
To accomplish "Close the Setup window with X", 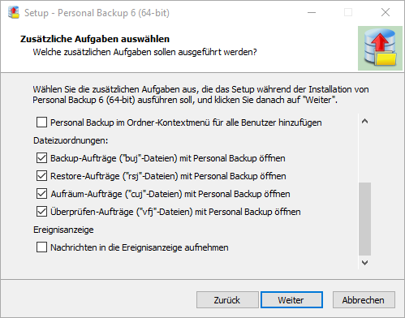I will (386, 12).
